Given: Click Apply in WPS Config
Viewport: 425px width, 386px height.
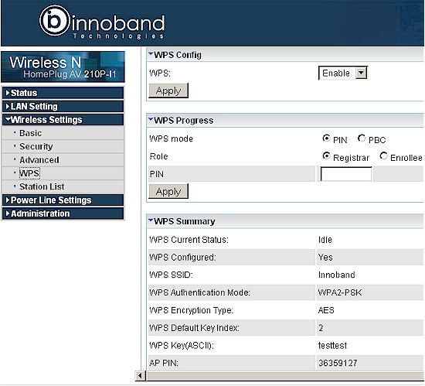Looking at the screenshot, I should tap(168, 91).
